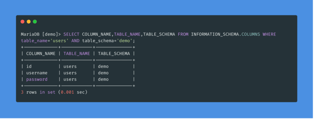Click the users value in id row
This screenshot has height=119, width=314.
click(70, 67)
